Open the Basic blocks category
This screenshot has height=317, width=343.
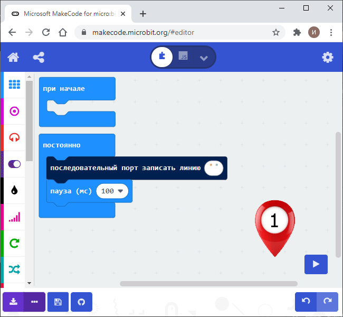14,85
